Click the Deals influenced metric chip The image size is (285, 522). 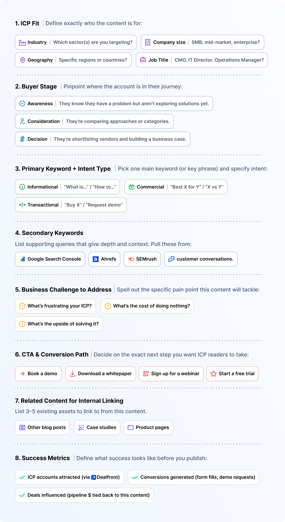pos(84,495)
